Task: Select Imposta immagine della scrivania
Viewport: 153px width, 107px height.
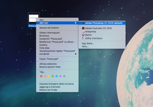Action: coord(56,84)
